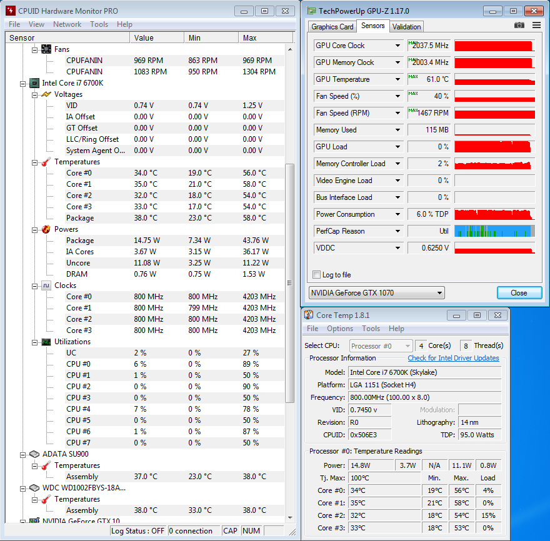Screen dimensions: 550x541
Task: Open the Network menu in Hardware Monitor
Action: pyautogui.click(x=67, y=24)
